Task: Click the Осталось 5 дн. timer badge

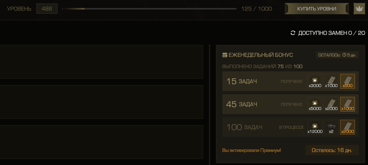Action: coord(337,55)
